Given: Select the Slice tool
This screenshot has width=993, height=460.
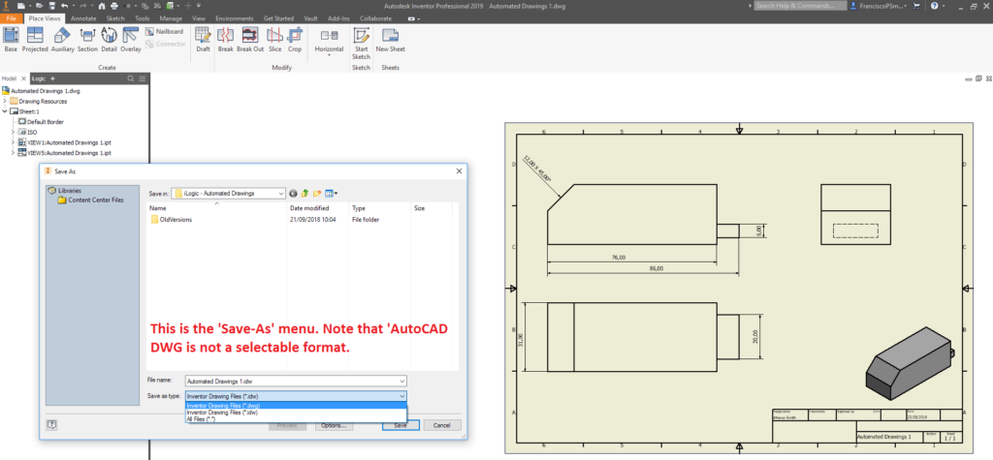Looking at the screenshot, I should [x=274, y=40].
